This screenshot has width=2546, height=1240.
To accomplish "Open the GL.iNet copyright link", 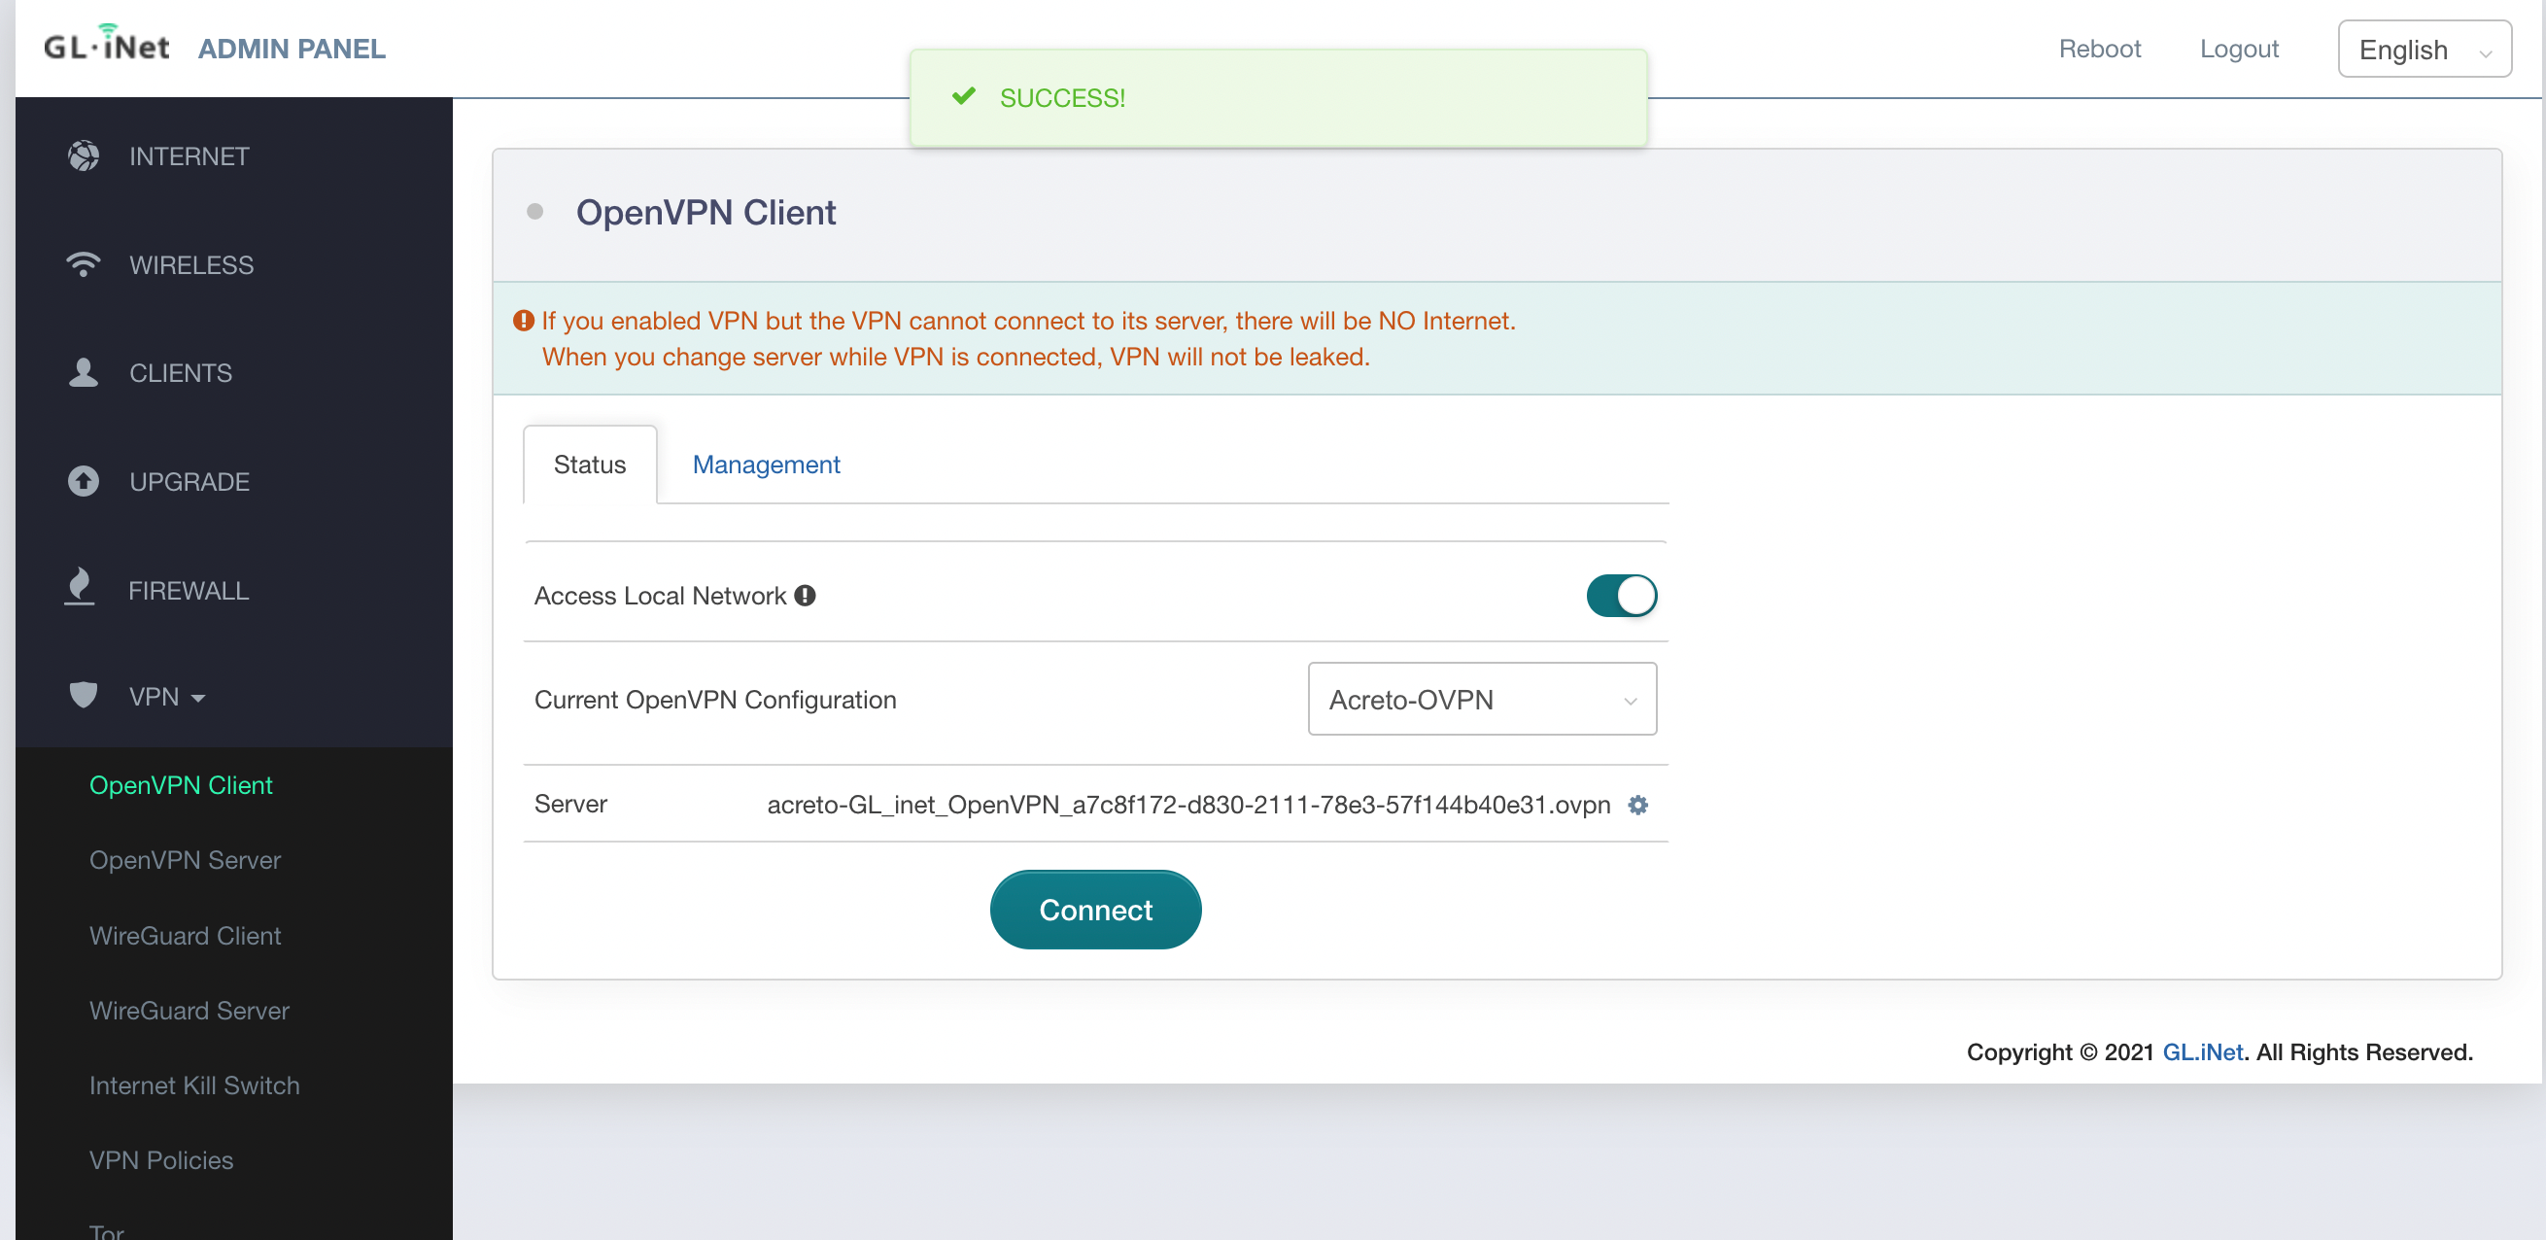I will coord(2202,1052).
